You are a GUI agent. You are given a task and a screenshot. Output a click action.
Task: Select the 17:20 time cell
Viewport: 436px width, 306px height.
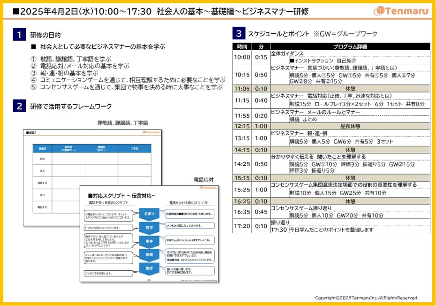242,226
